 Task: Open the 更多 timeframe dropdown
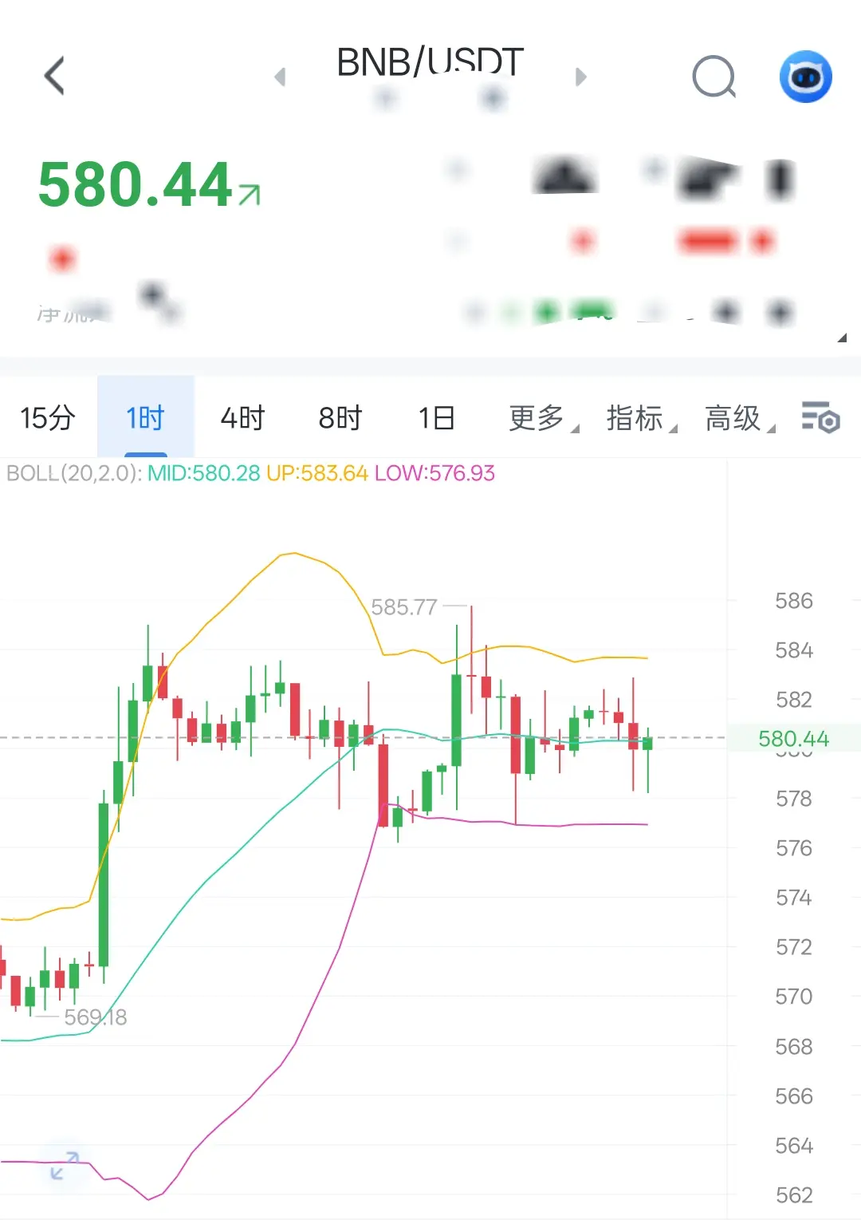point(544,417)
